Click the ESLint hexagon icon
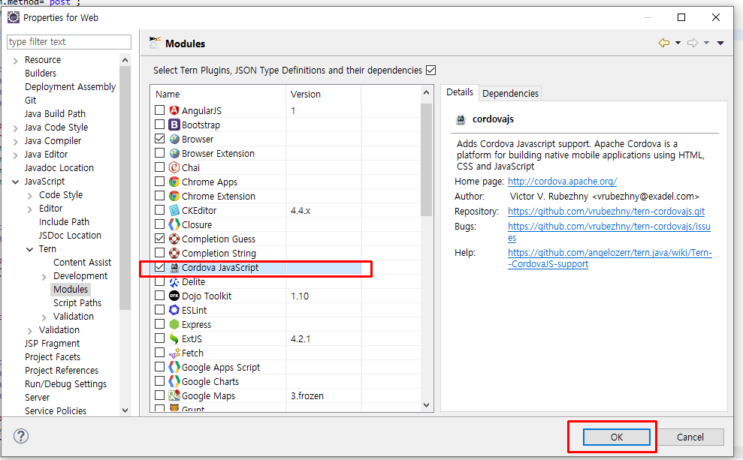Screen dimensions: 743x460 [x=174, y=310]
